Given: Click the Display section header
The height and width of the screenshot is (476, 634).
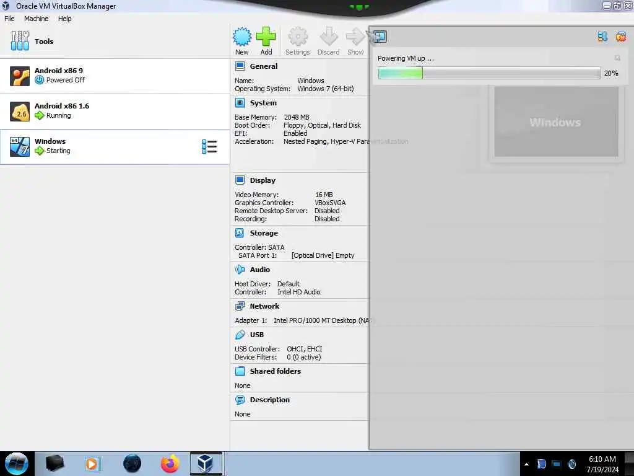Looking at the screenshot, I should (x=263, y=180).
